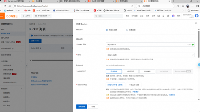This screenshot has height=112, width=200.
Task: Click the create panel vertical scrollbar thumb
Action: point(199,44)
